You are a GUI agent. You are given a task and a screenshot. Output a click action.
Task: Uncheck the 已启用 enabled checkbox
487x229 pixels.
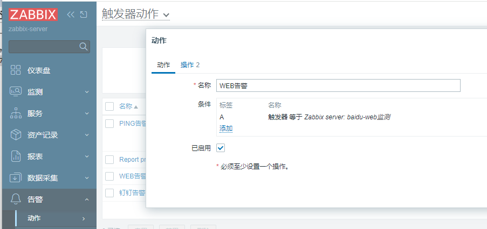coord(221,148)
